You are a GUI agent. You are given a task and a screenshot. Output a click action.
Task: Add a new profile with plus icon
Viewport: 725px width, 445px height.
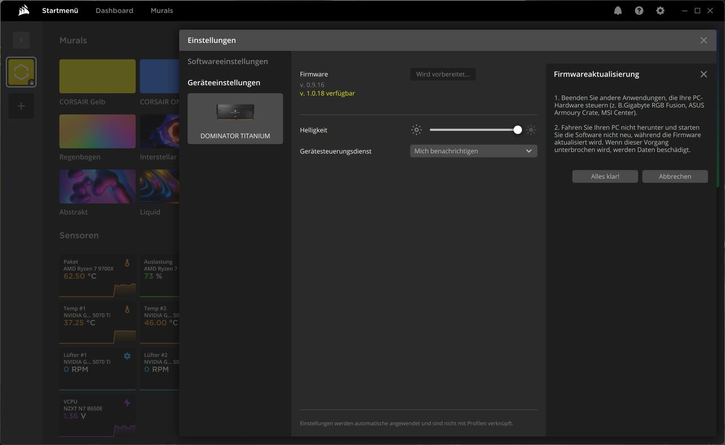[21, 106]
